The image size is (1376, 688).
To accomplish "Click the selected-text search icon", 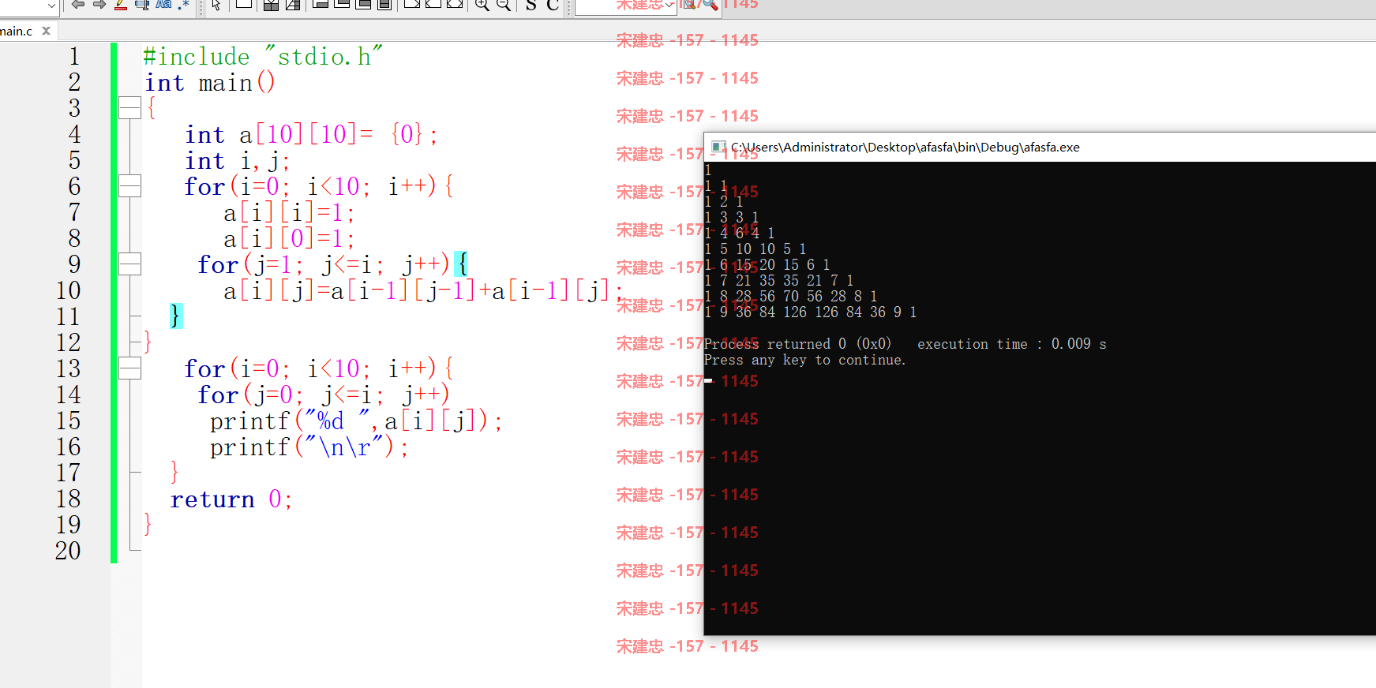I will [142, 4].
